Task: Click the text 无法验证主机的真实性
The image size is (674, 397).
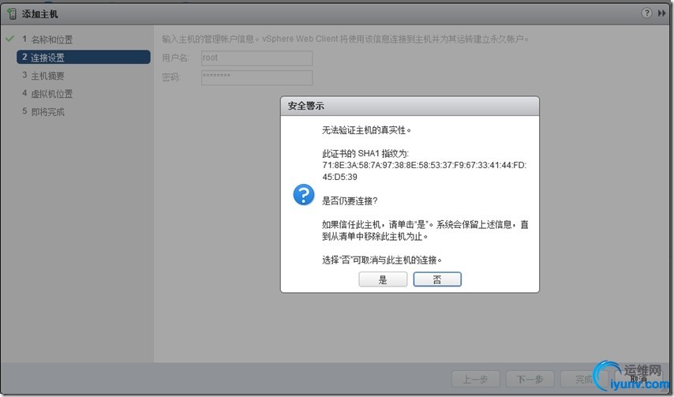Action: 366,129
